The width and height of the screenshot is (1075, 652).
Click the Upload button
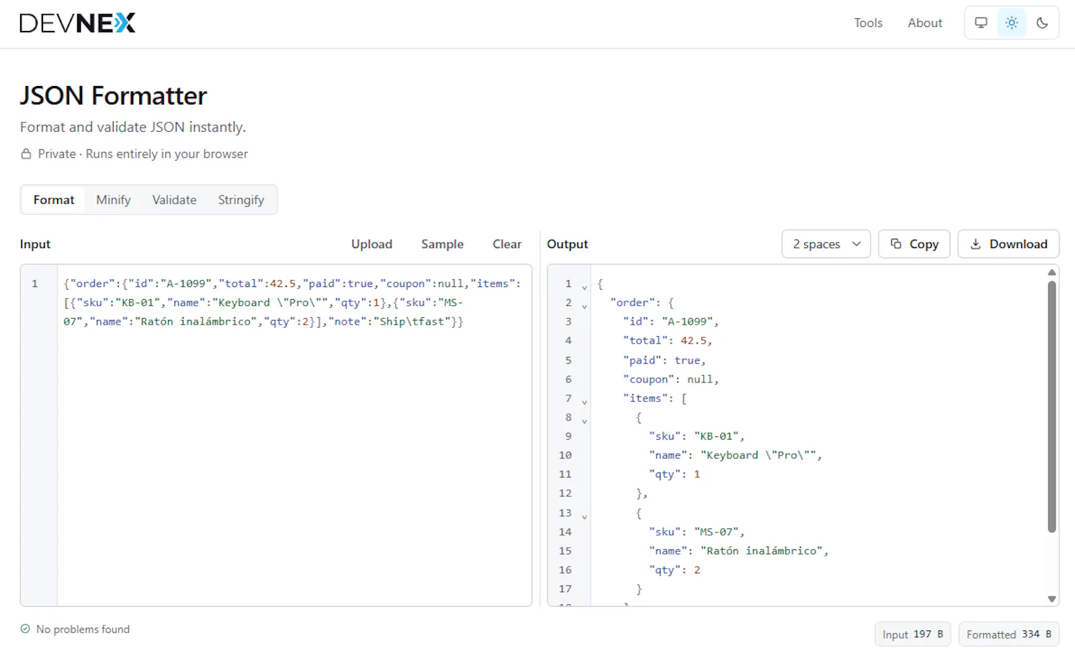point(372,244)
